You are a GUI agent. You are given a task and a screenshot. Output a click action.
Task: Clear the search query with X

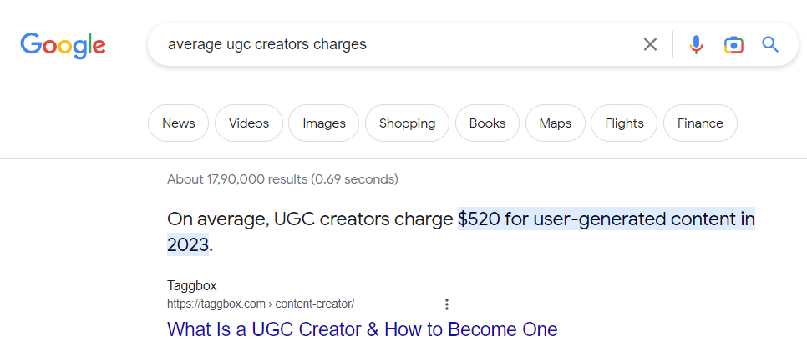click(650, 44)
